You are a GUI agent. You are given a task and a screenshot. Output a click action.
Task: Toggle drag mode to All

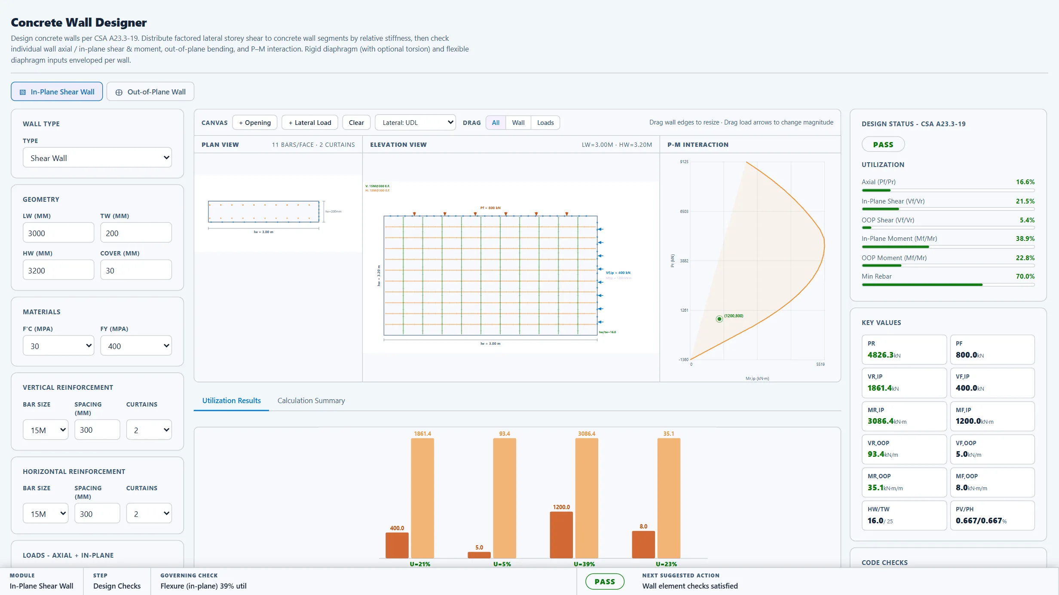[496, 123]
